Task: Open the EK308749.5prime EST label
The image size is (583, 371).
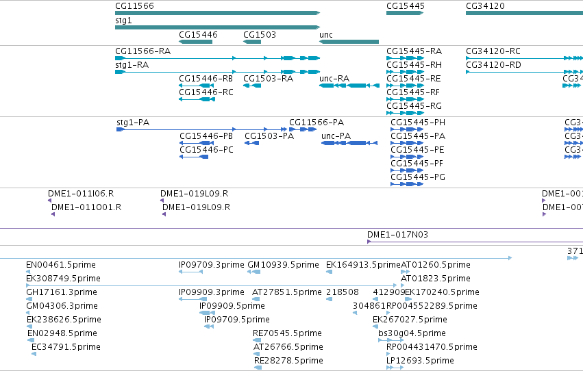Action: coord(63,279)
